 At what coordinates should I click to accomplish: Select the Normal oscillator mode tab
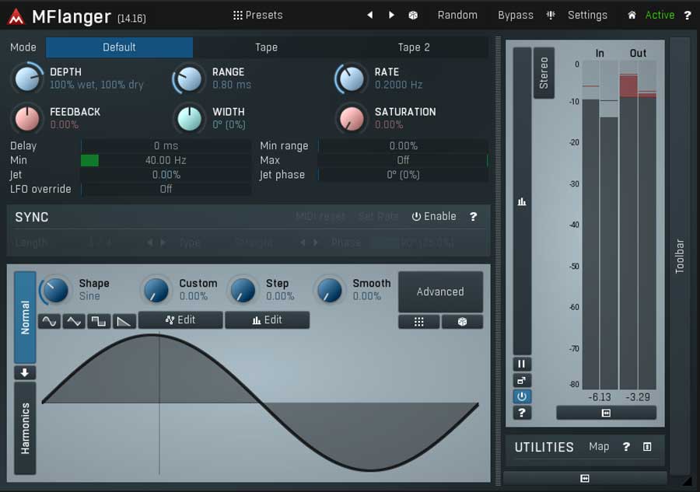25,317
